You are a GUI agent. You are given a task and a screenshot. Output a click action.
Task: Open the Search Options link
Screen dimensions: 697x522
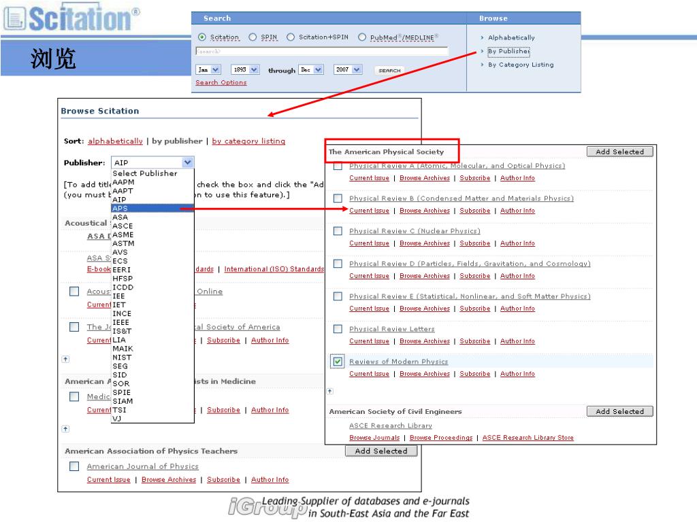click(x=221, y=82)
